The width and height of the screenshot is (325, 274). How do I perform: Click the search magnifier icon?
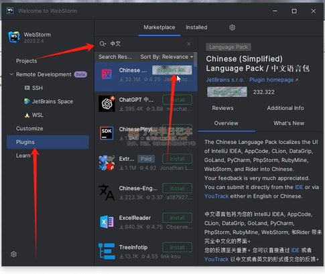pos(103,44)
